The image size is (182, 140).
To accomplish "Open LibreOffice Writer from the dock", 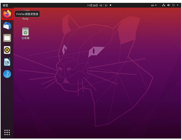I will point(7,62).
